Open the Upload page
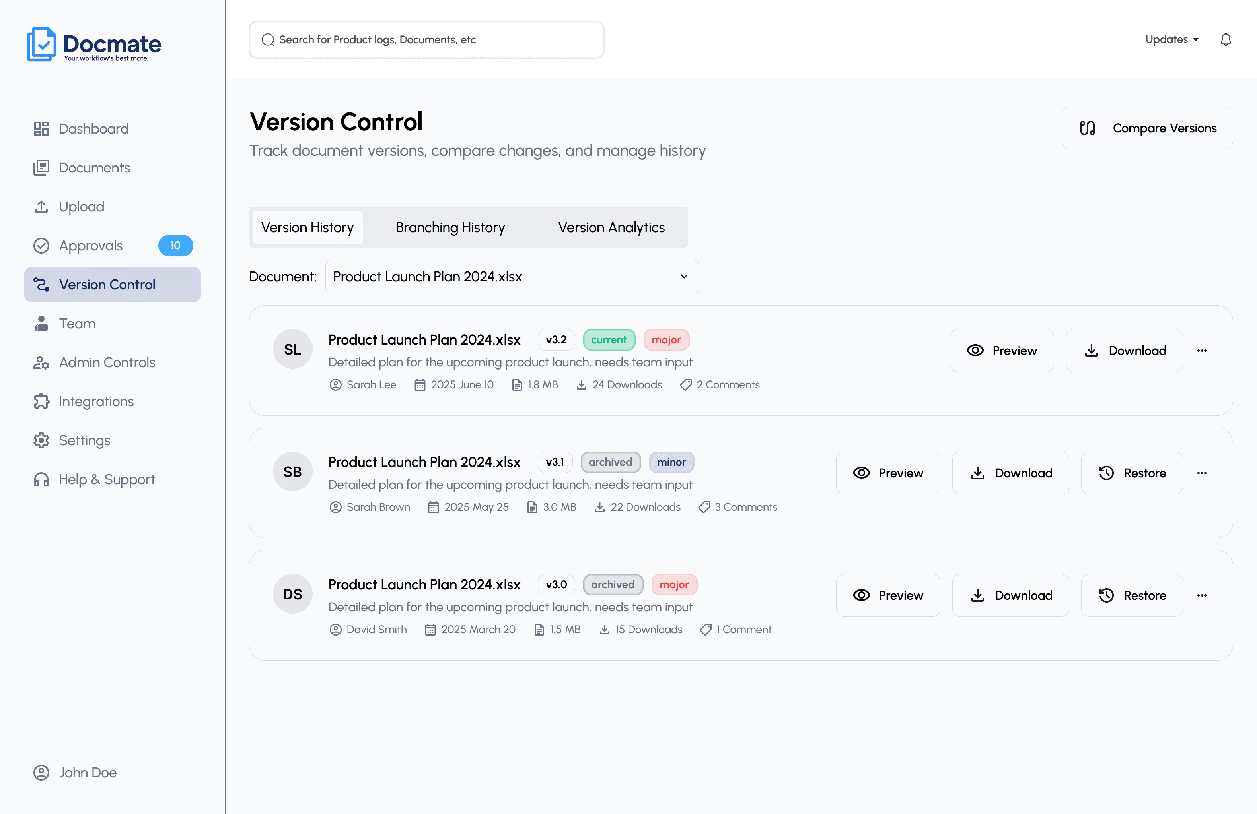Image resolution: width=1257 pixels, height=814 pixels. [113, 206]
